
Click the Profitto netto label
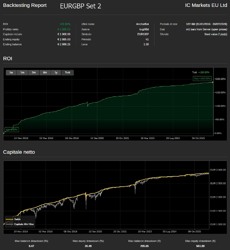click(11, 29)
